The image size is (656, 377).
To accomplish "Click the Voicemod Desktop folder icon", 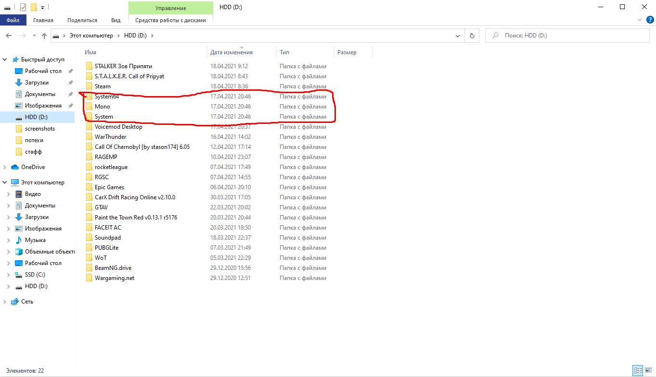I will (x=89, y=127).
